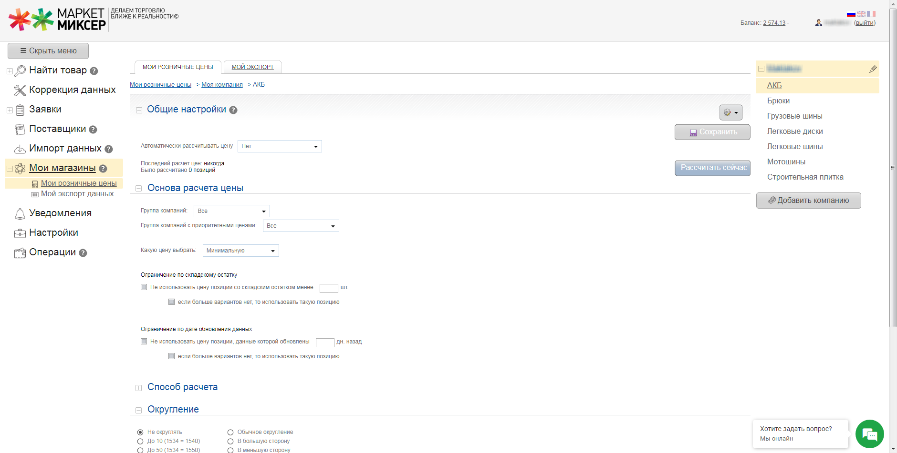
Task: Select 'Мотошины' in the company list
Action: click(x=786, y=162)
